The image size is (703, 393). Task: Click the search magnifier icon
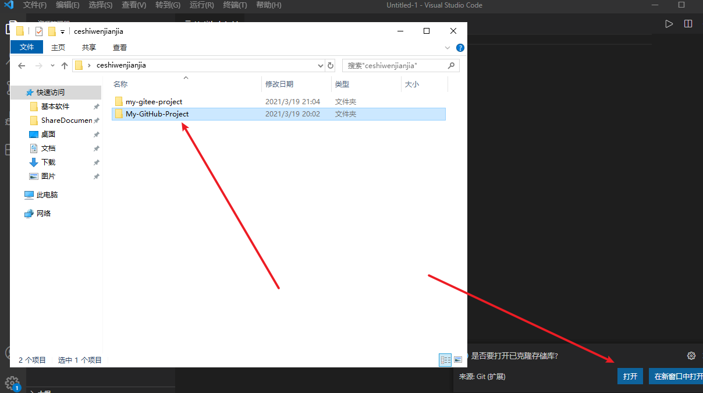[451, 66]
